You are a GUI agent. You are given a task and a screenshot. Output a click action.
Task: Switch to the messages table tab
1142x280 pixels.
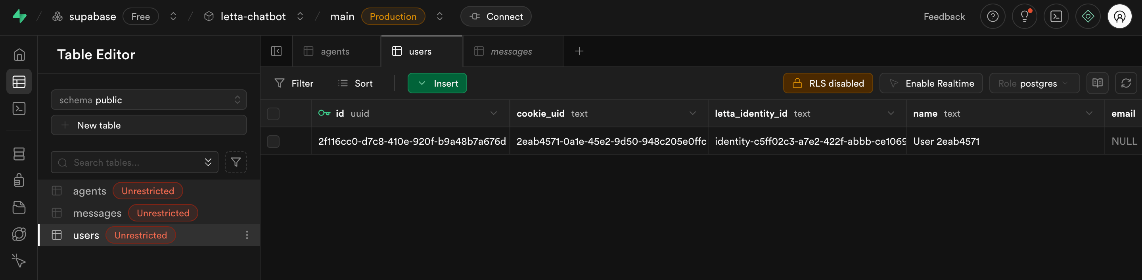[511, 51]
